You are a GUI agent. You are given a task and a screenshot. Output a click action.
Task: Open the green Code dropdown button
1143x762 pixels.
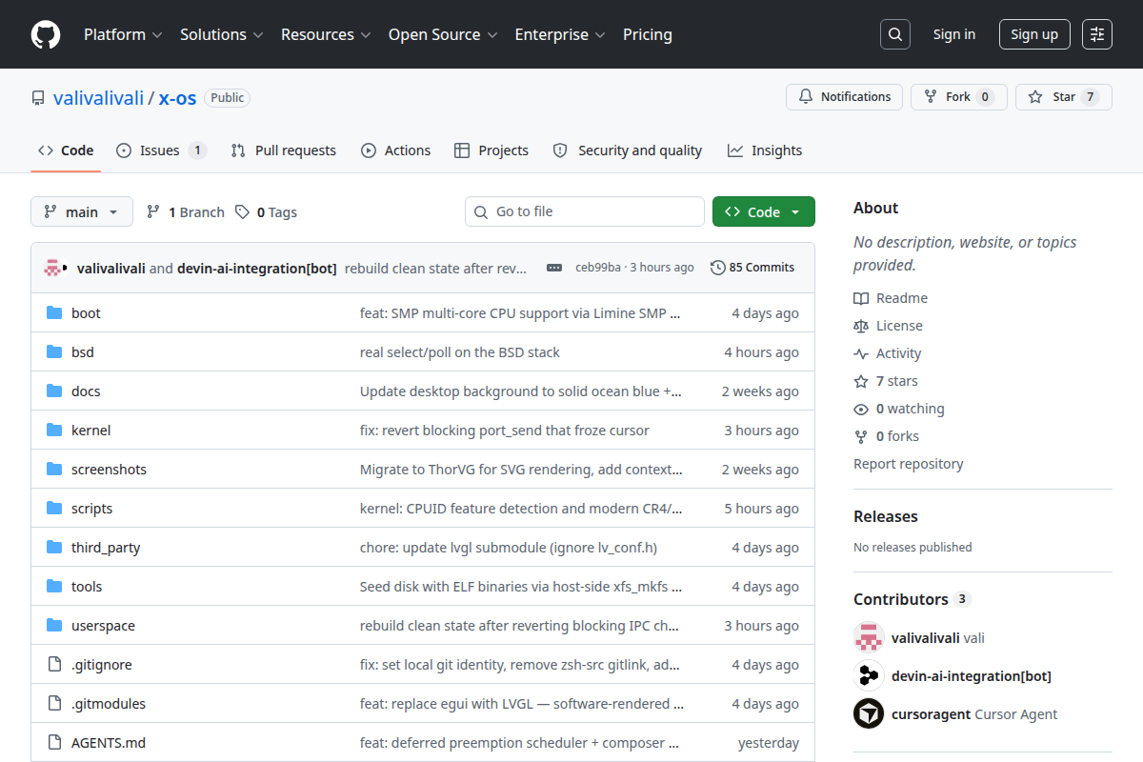click(x=764, y=211)
